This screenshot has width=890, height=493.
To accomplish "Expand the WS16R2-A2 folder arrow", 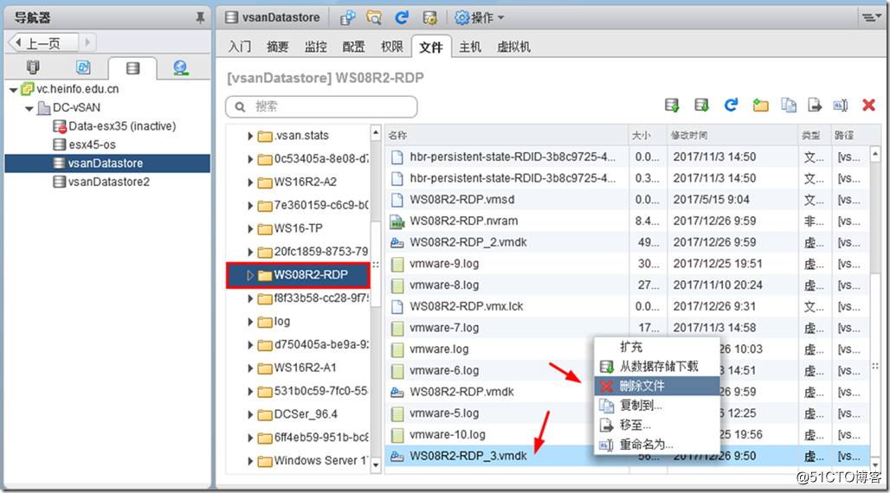I will pos(250,182).
